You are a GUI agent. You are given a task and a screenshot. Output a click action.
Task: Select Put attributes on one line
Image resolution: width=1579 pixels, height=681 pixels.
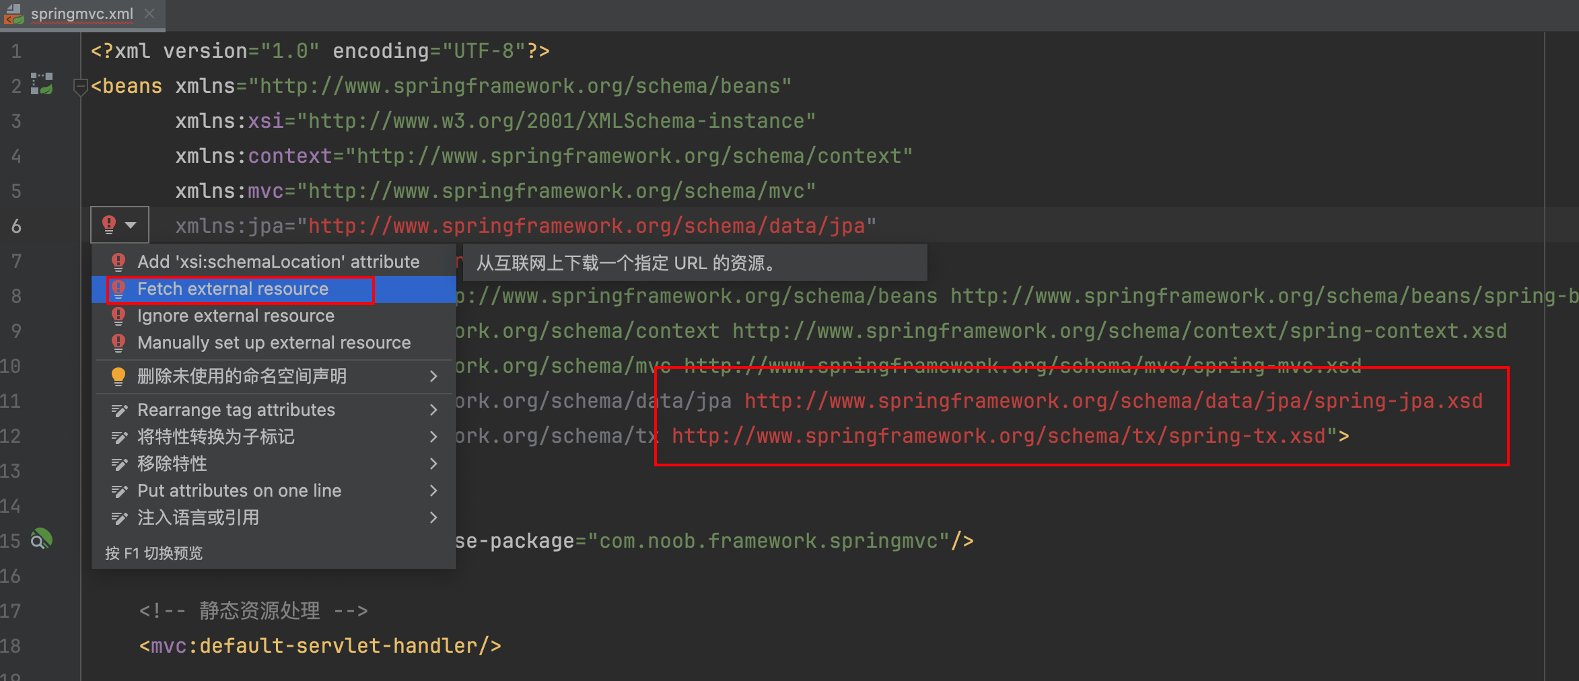coord(274,491)
